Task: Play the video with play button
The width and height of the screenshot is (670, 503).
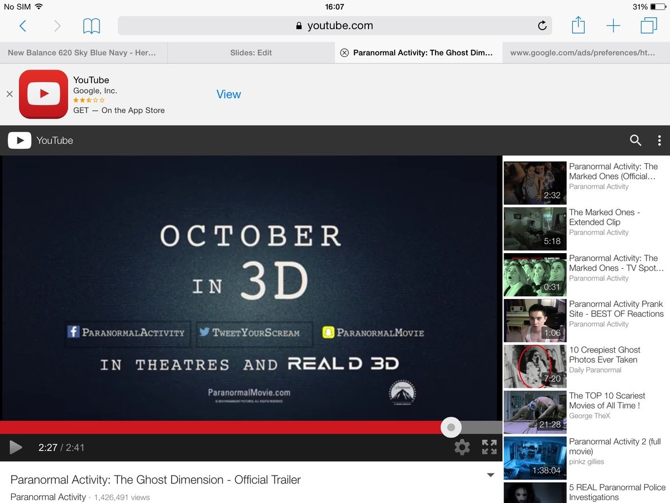Action: 16,447
